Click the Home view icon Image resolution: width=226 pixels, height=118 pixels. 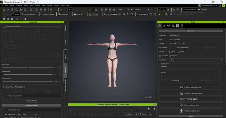point(96,9)
